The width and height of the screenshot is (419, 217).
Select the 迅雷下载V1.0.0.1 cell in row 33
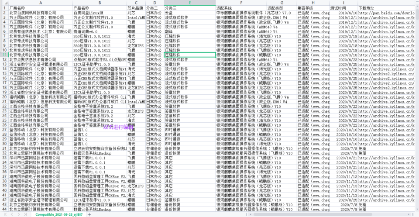100,158
